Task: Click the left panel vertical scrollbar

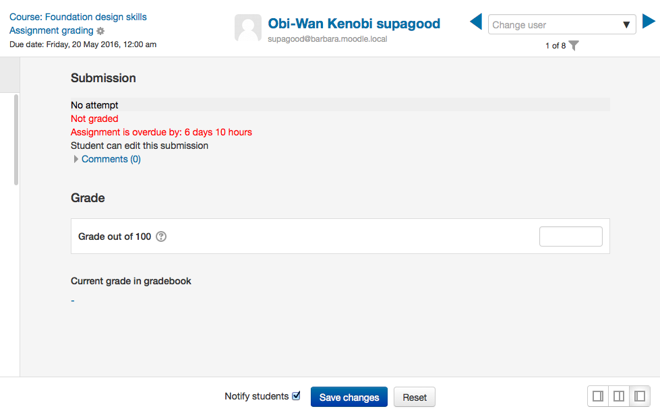Action: [x=16, y=139]
